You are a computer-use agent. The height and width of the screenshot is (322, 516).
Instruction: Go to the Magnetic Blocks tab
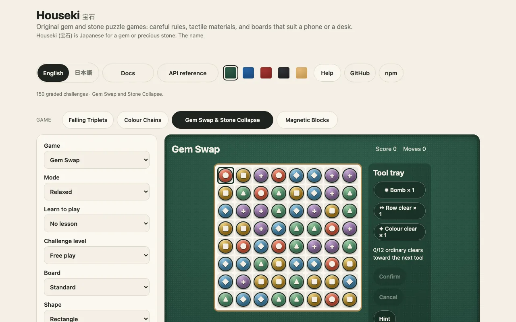pos(307,120)
